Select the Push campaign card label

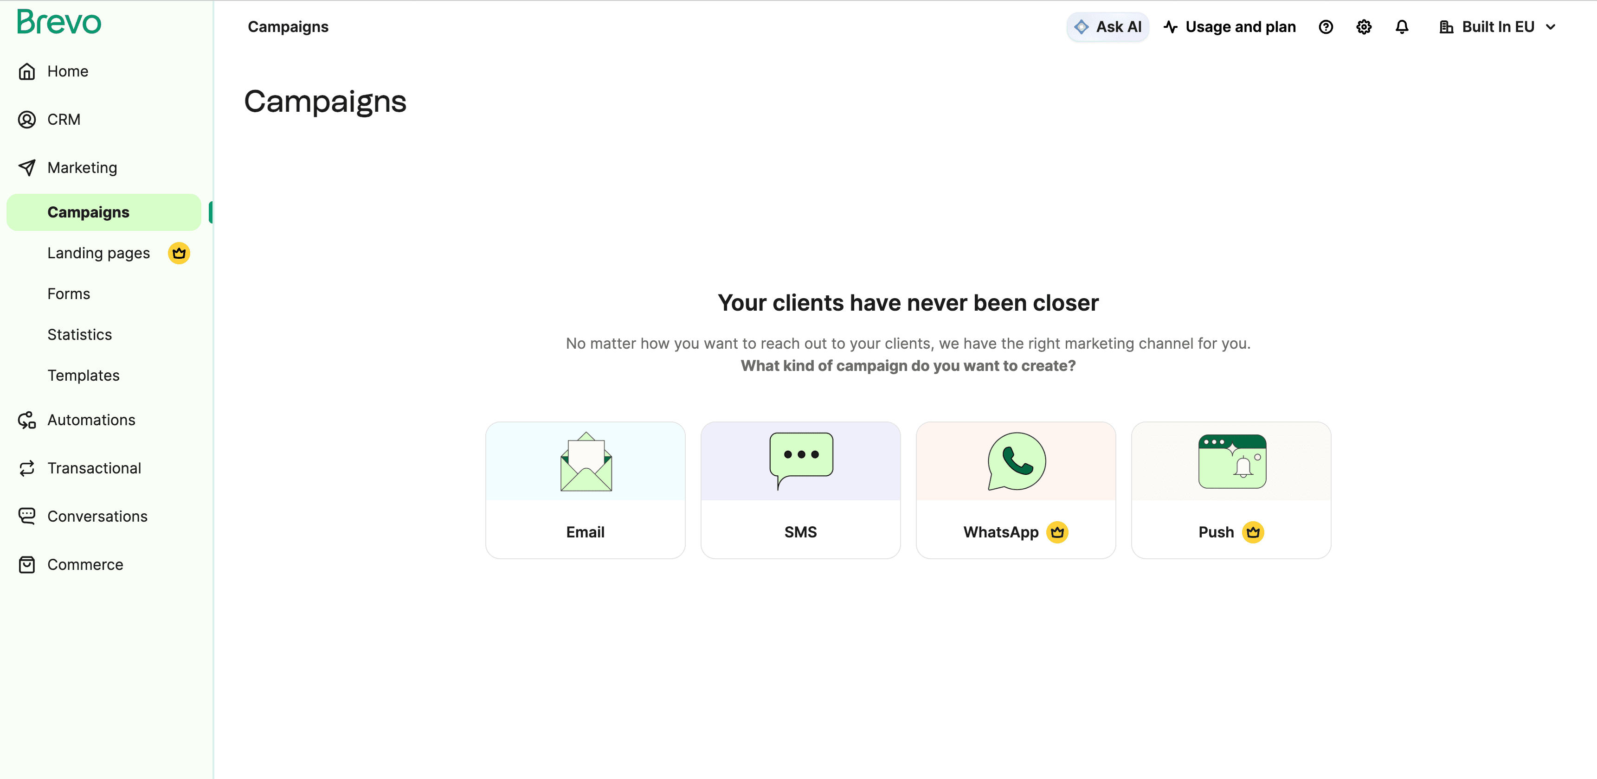pyautogui.click(x=1216, y=532)
